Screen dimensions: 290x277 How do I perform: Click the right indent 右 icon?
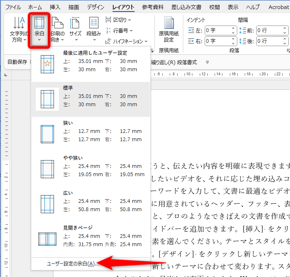click(x=191, y=41)
